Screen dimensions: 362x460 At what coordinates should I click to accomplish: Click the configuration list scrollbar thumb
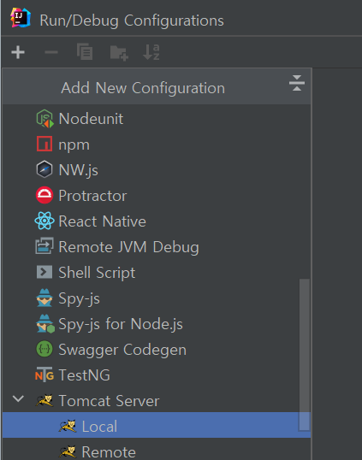305,355
